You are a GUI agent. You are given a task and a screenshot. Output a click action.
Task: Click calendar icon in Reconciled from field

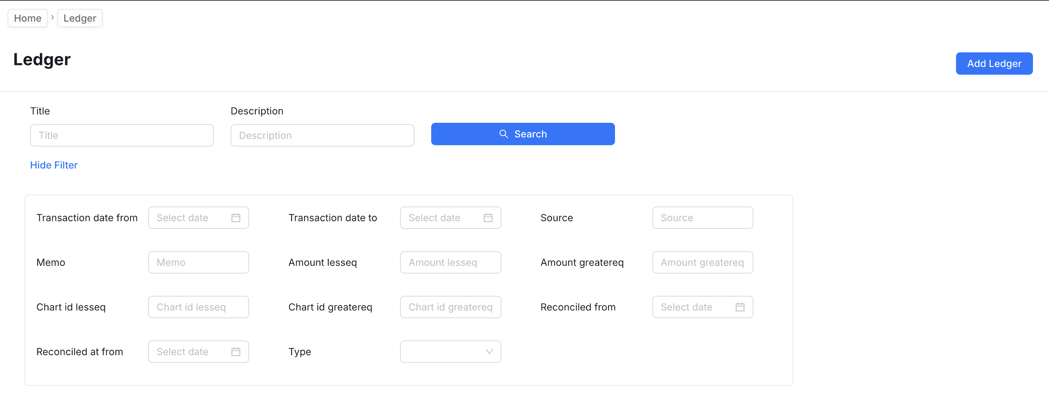pos(740,307)
